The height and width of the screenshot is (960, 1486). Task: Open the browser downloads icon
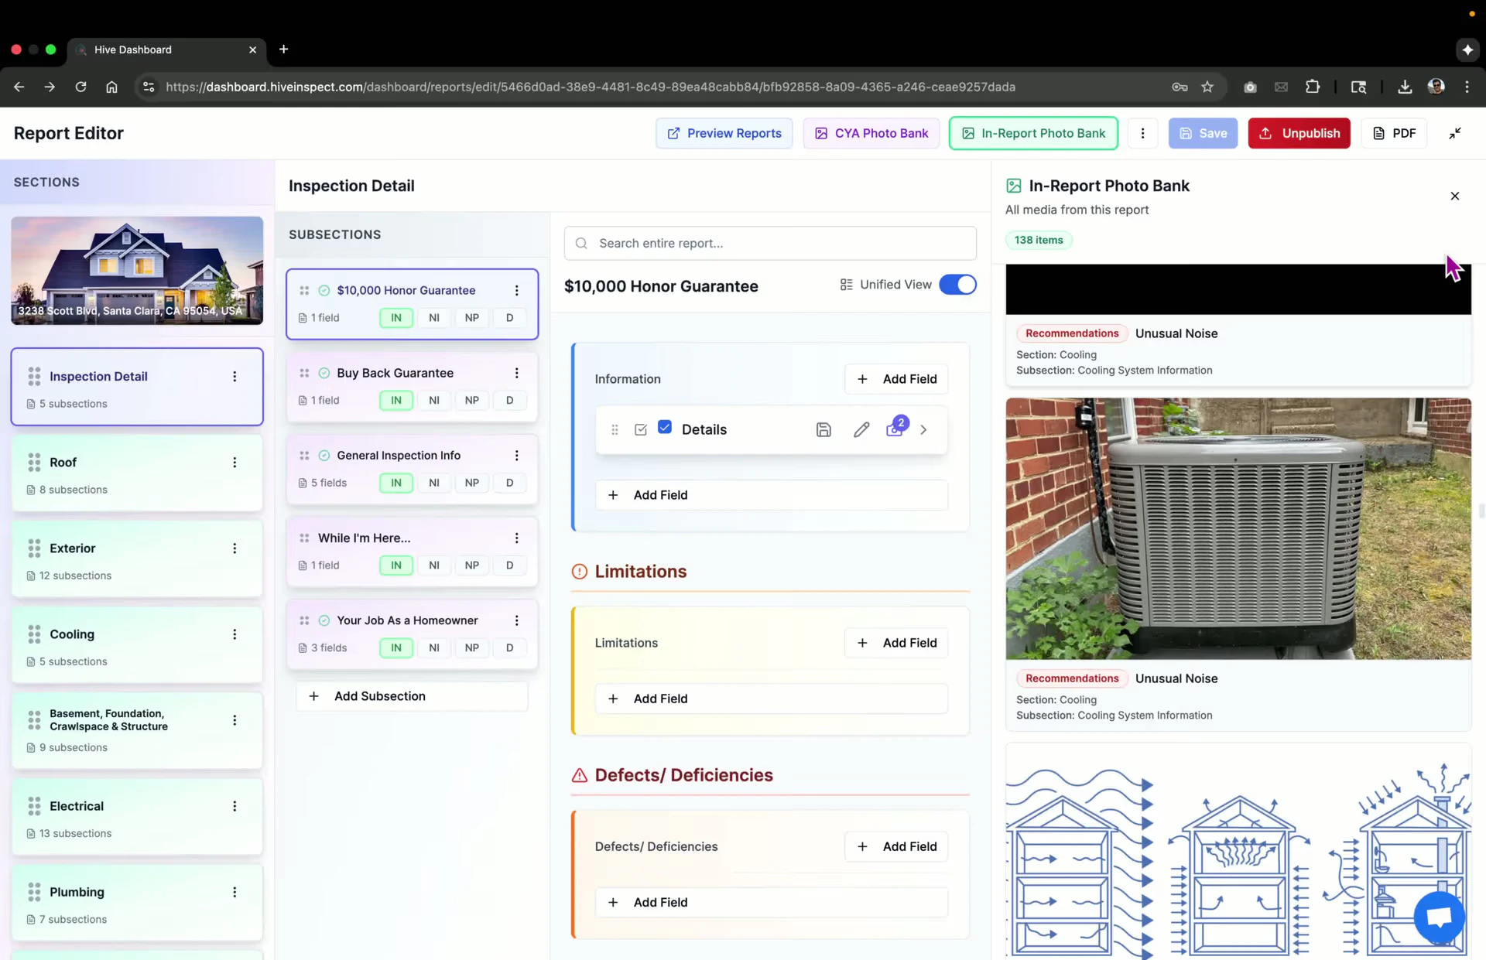1405,87
